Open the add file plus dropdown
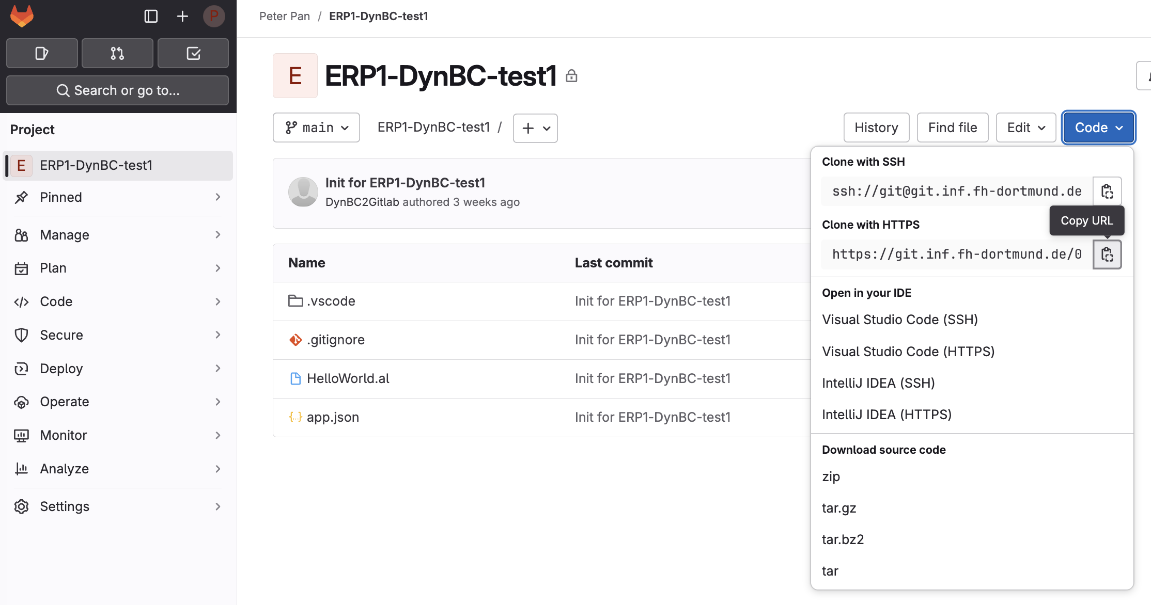Screen dimensions: 1151x605 point(535,128)
